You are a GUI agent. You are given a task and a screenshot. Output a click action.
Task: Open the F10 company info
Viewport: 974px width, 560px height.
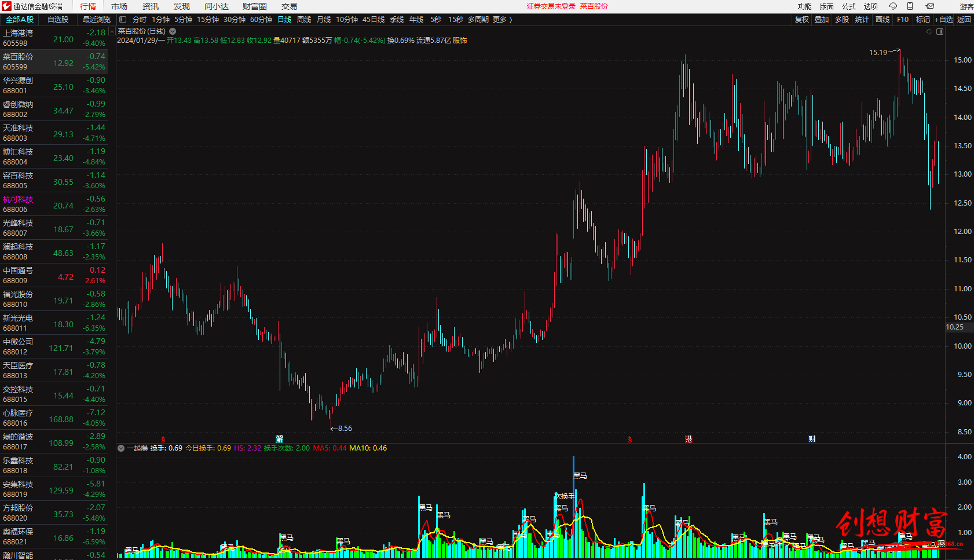pyautogui.click(x=903, y=20)
